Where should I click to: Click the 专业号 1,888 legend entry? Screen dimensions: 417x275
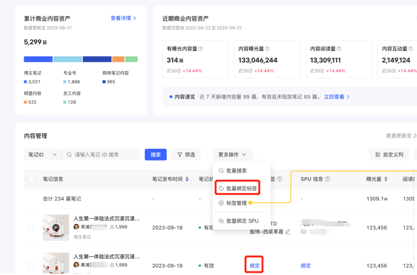(x=71, y=77)
